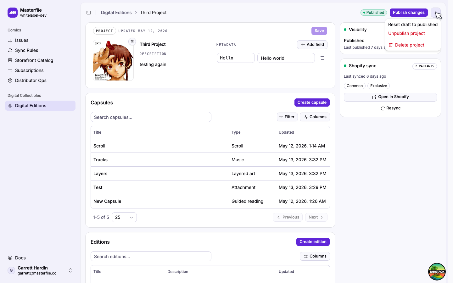Delete the Hello metadata row
This screenshot has width=453, height=283.
point(322,58)
